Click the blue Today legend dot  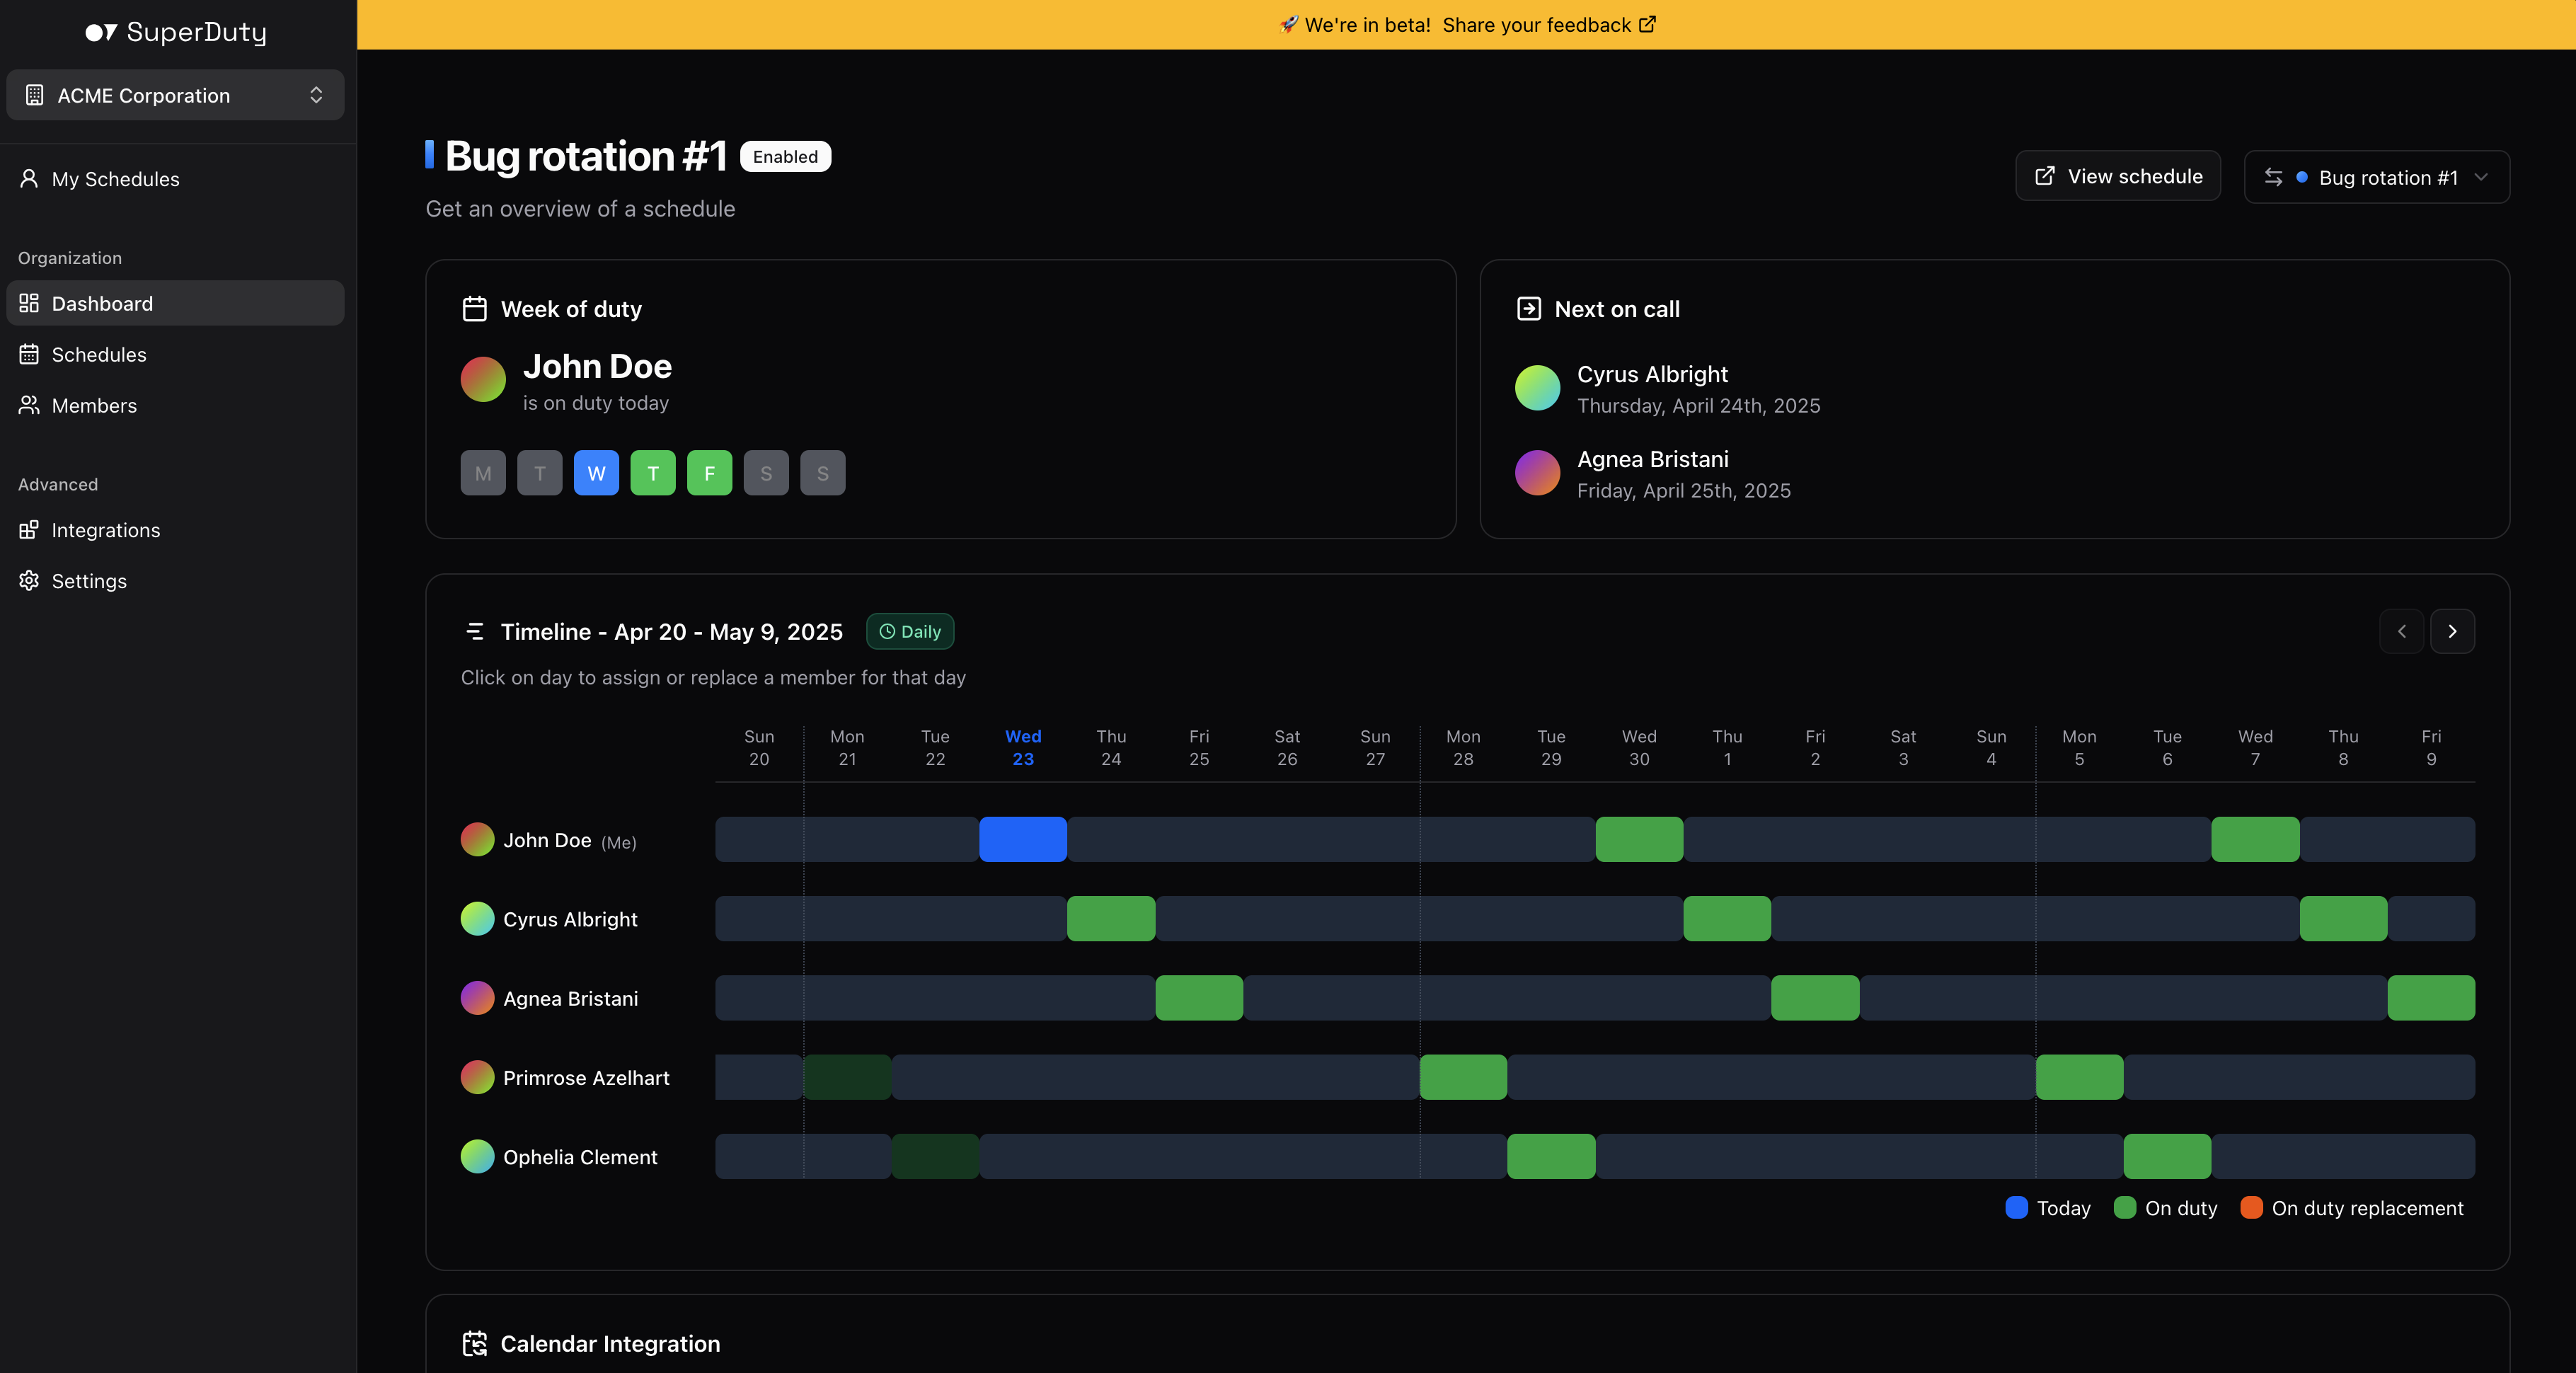tap(2016, 1208)
